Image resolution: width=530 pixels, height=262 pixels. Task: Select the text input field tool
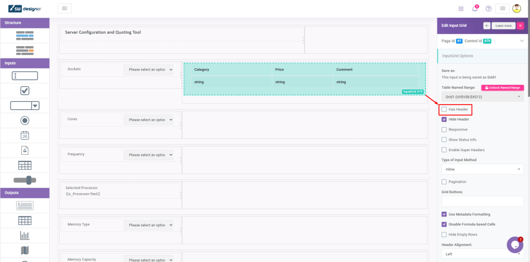point(24,76)
